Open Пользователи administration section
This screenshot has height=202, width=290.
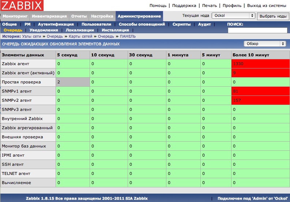click(96, 24)
